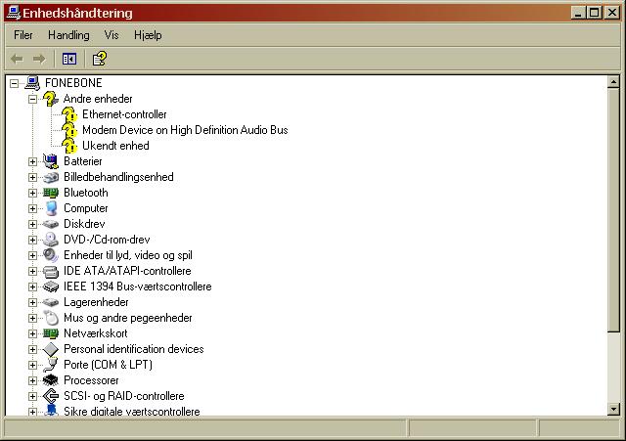Click the SCSI- og RAID-controllere icon

pos(51,396)
